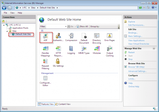Click the Show All button
The image size is (159, 112).
pos(82,27)
